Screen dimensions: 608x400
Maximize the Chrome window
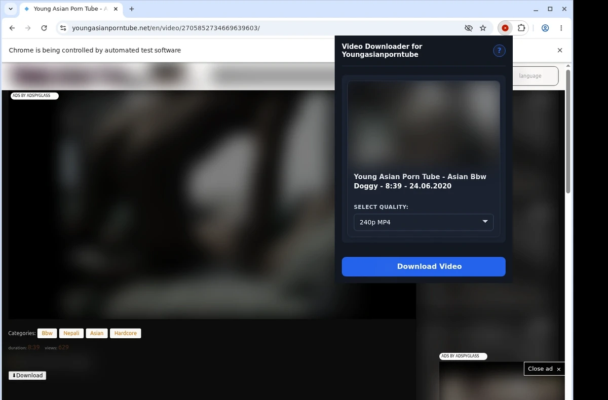click(550, 9)
